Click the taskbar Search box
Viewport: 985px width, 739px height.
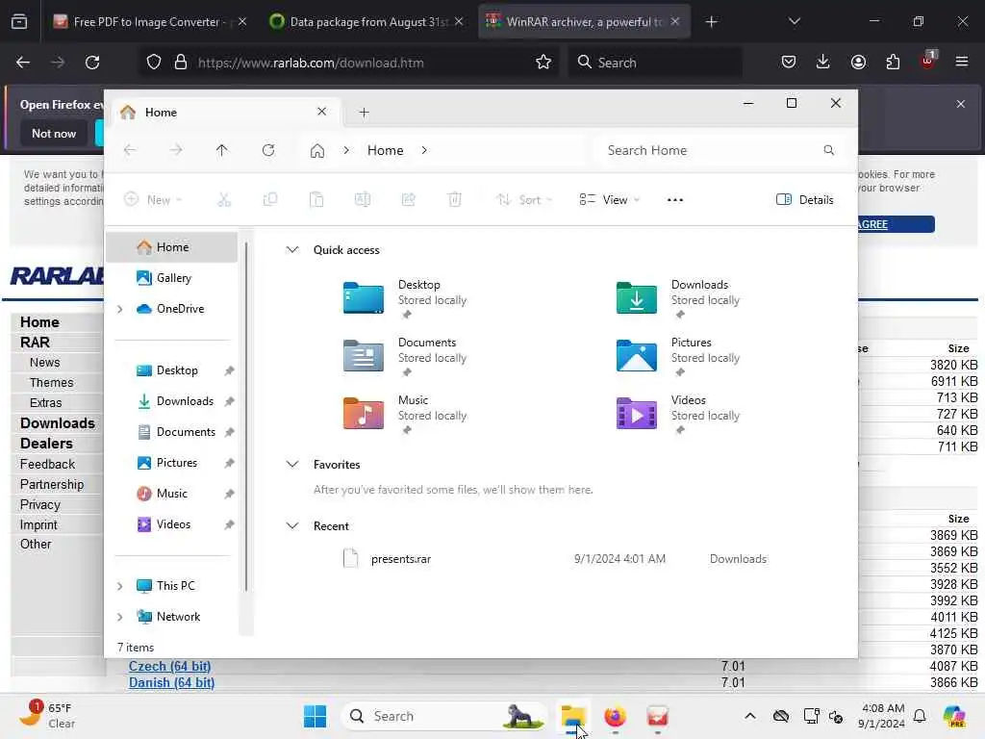click(443, 716)
